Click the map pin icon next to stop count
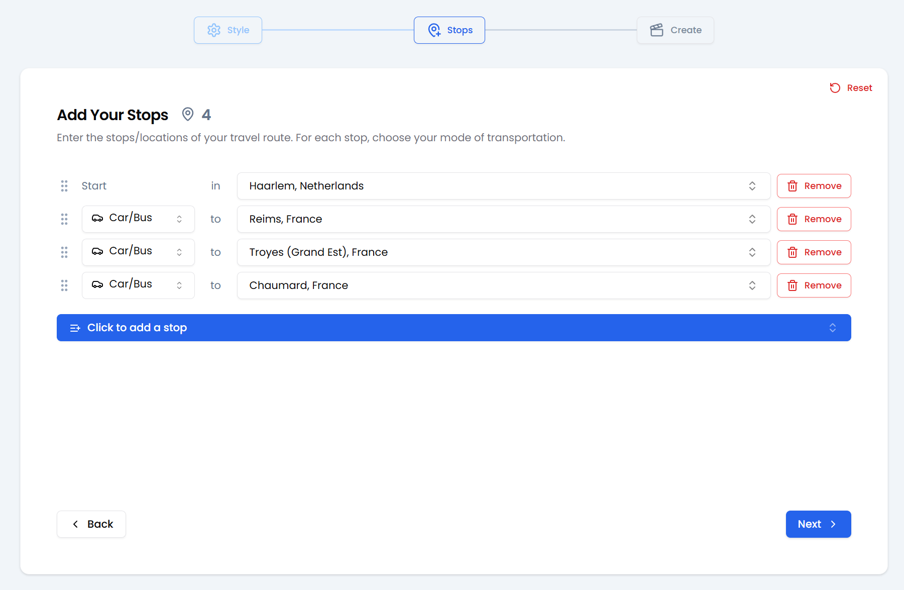 point(188,115)
